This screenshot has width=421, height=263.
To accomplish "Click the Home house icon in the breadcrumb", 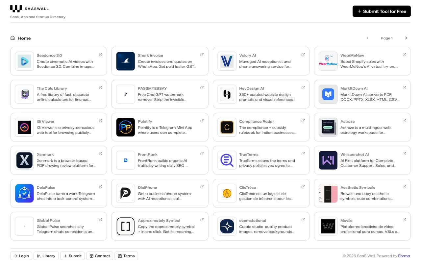I will tap(12, 38).
